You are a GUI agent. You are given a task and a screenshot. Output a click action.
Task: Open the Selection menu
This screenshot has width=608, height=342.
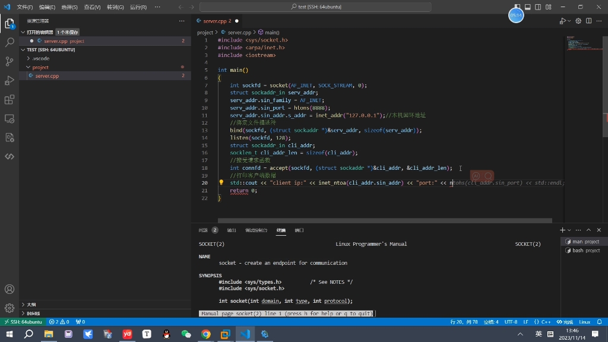69,7
